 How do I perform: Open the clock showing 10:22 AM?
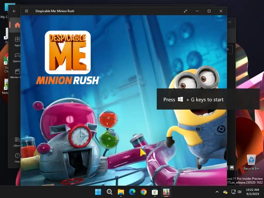tap(252, 192)
